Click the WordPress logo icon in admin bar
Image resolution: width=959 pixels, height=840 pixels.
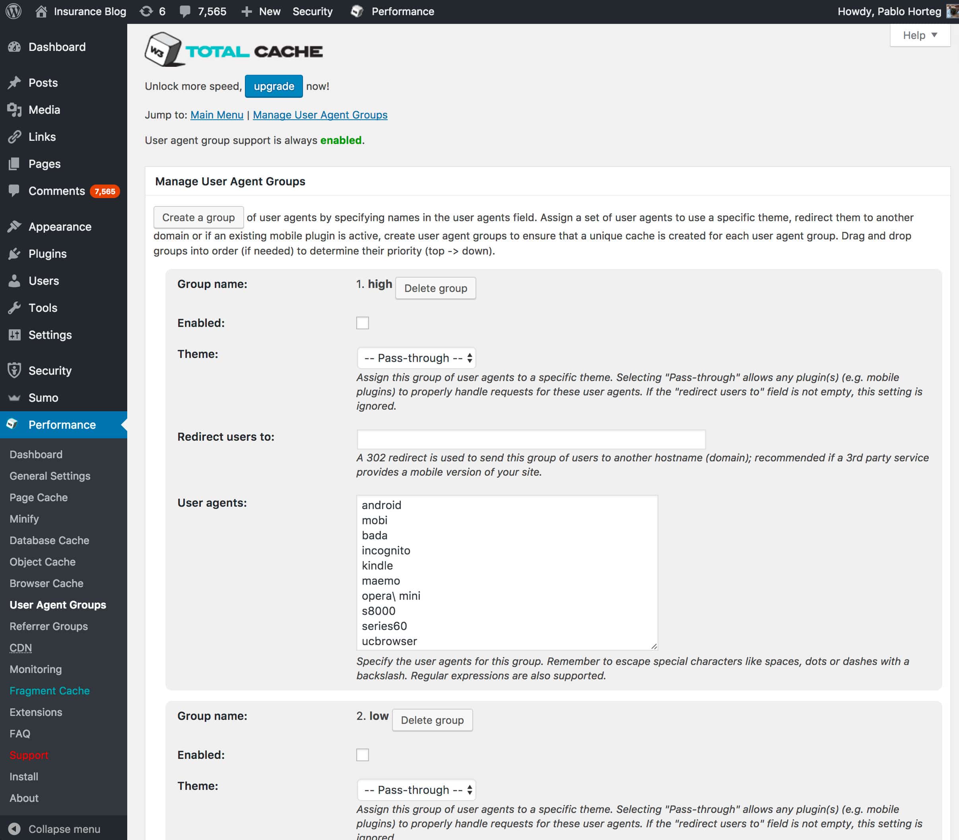pos(14,11)
